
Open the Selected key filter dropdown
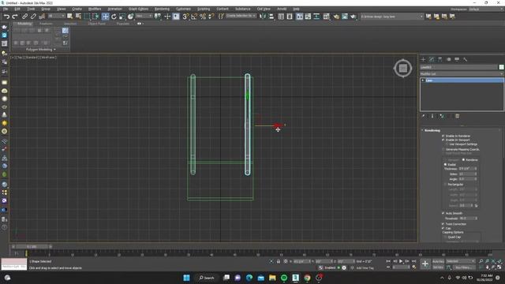pos(460,261)
